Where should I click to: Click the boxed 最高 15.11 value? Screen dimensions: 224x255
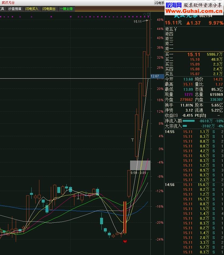(x=188, y=84)
